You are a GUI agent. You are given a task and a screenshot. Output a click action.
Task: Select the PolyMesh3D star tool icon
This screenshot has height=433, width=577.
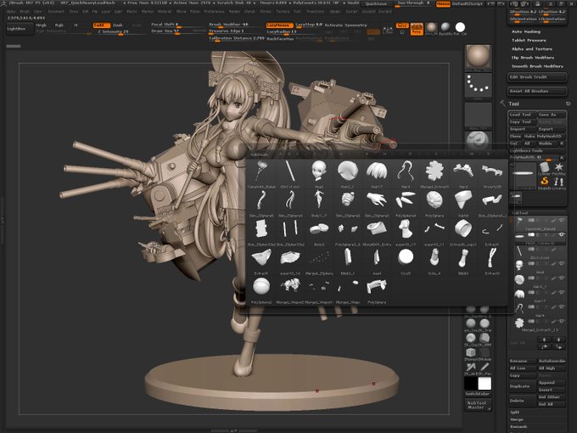tap(558, 168)
